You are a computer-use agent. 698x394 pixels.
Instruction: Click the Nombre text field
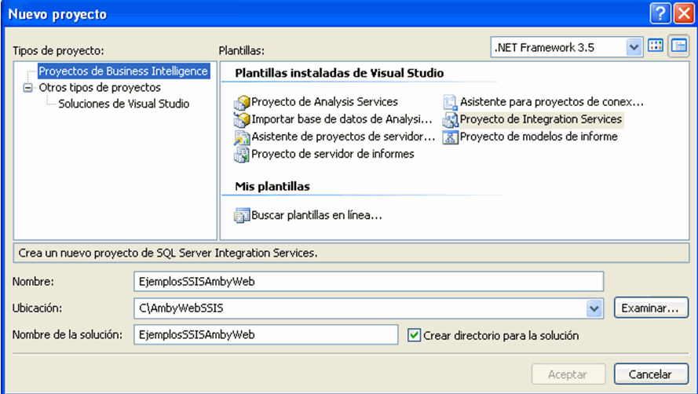tap(368, 281)
